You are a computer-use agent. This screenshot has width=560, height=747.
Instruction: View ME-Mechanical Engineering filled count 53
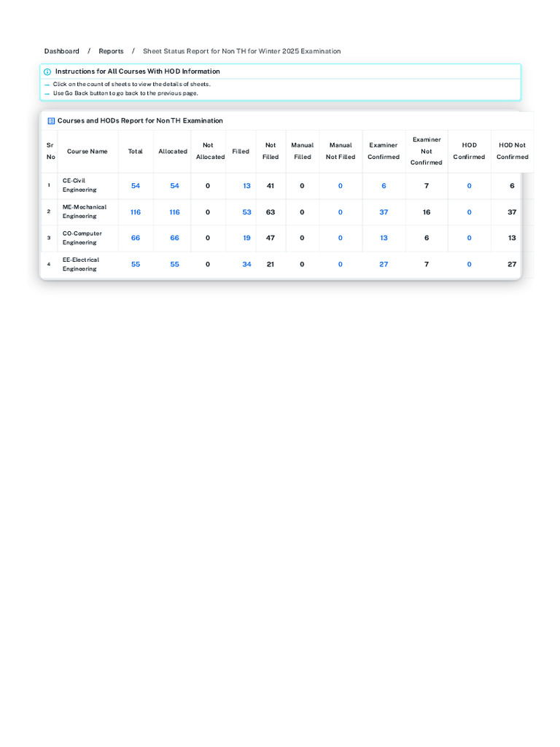246,212
